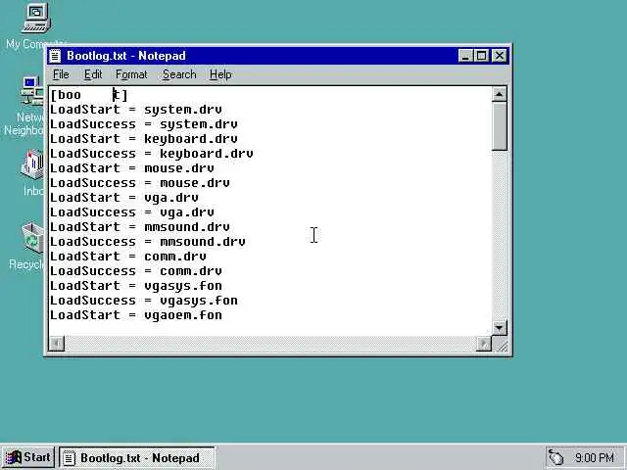Click the vertical scrollbar thumb
The height and width of the screenshot is (470, 627).
(499, 126)
